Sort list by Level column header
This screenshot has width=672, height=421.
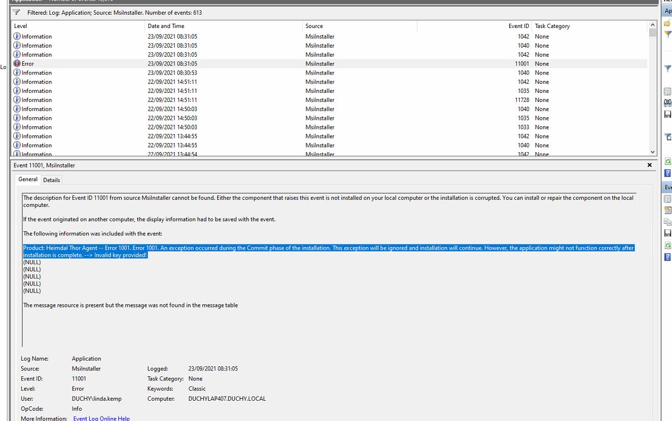78,26
